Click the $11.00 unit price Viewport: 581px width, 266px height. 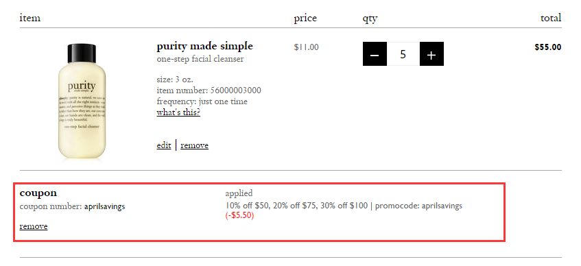click(306, 47)
